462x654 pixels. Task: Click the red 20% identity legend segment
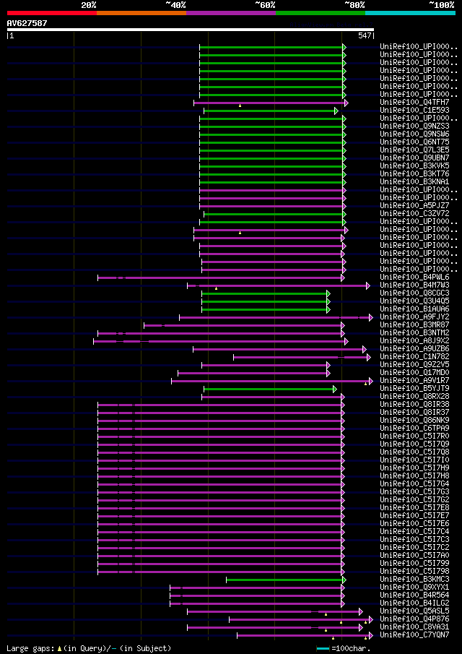52,13
